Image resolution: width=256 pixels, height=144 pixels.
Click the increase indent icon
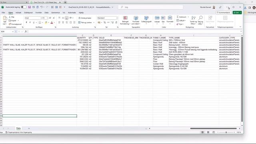point(74,22)
